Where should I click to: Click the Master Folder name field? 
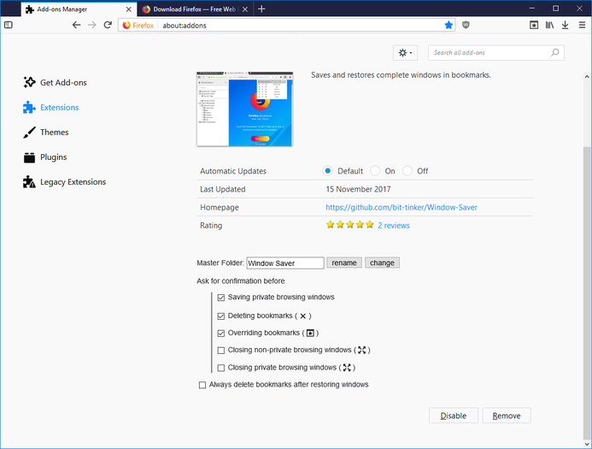(x=284, y=263)
